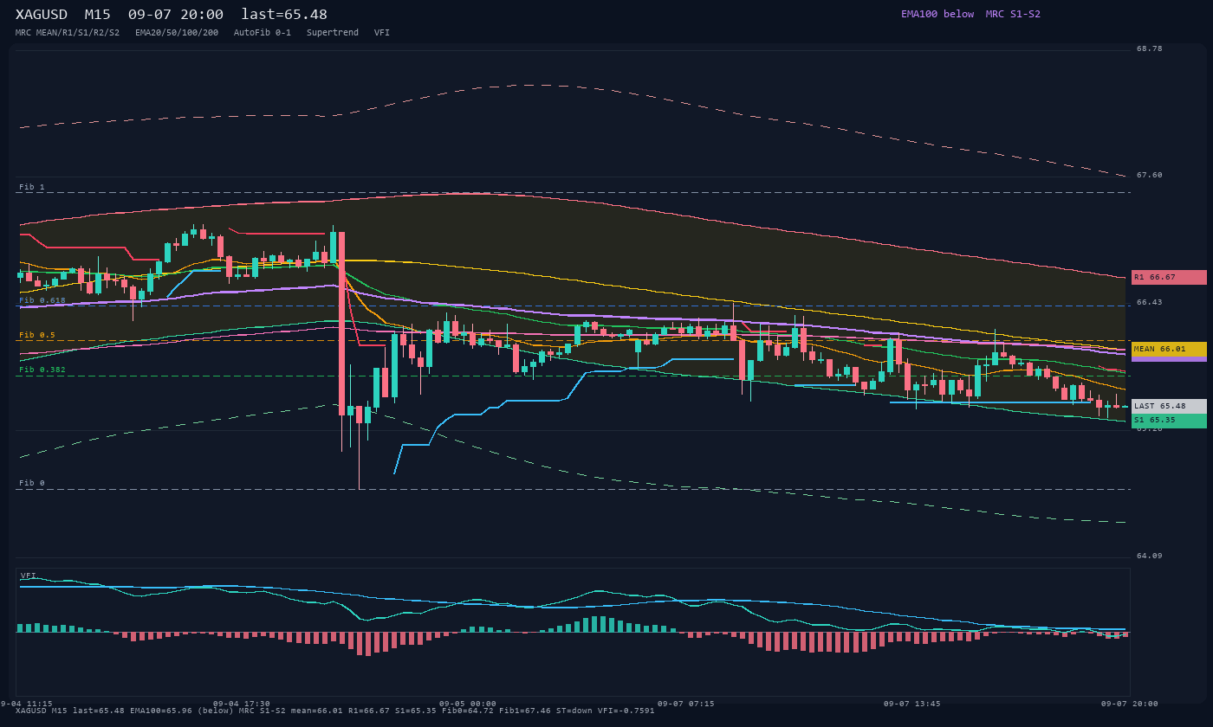The width and height of the screenshot is (1213, 727).
Task: Click the 09-05 00:00 time axis label
Action: [468, 704]
